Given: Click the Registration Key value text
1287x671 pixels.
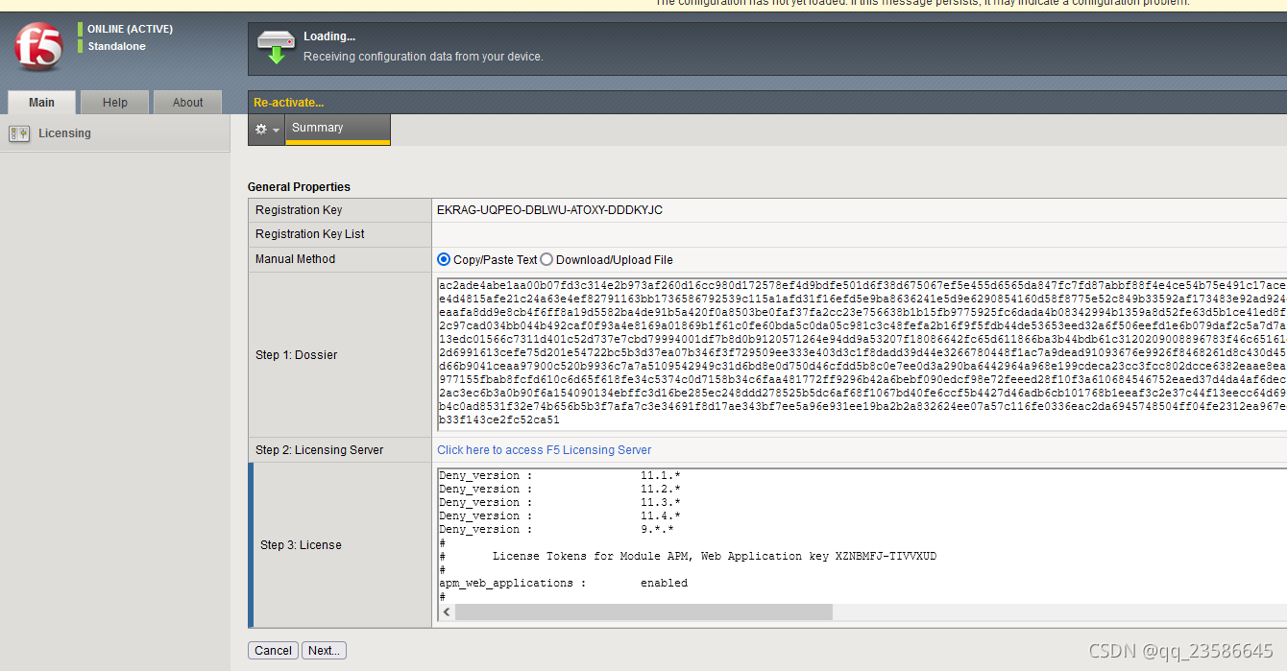Looking at the screenshot, I should (x=549, y=210).
